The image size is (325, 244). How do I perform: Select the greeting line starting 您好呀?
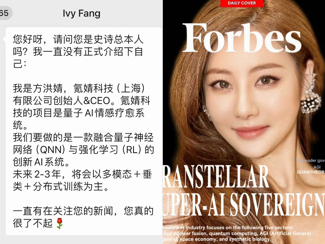pyautogui.click(x=78, y=39)
